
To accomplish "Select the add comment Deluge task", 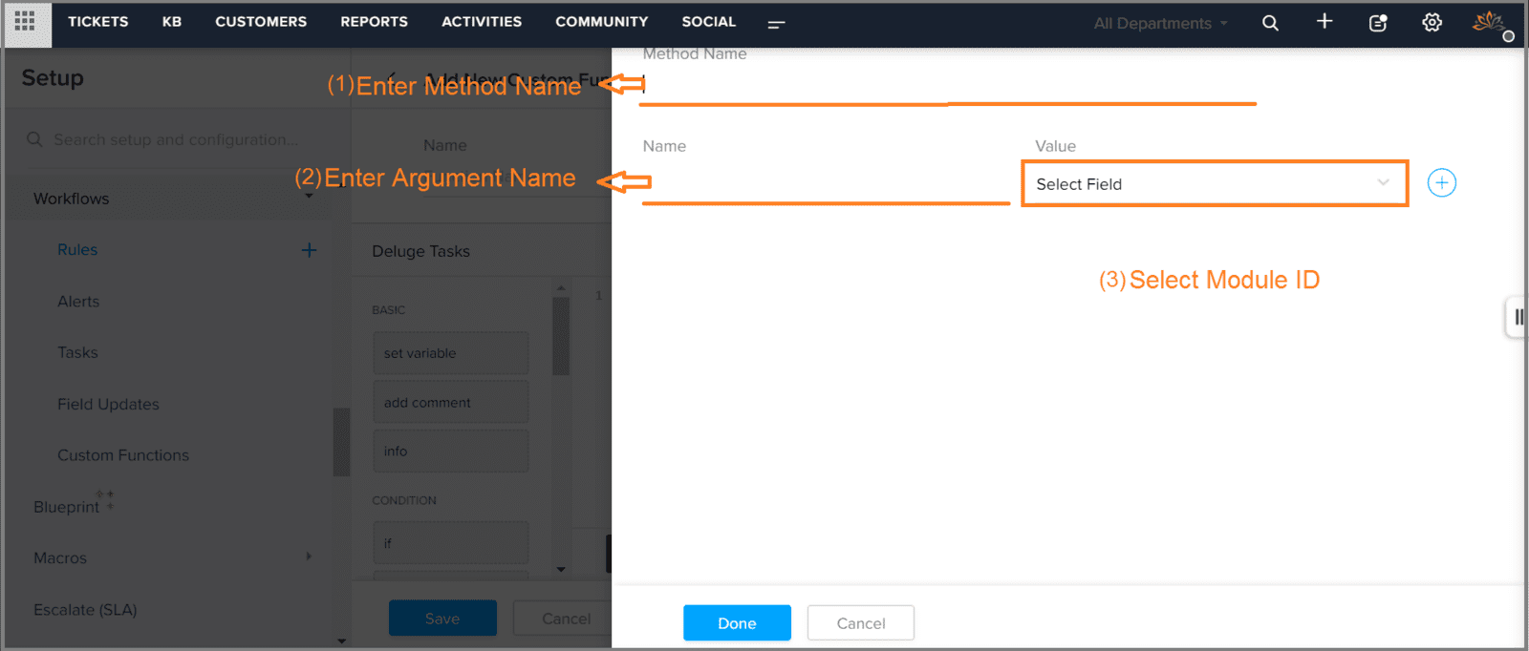I will pyautogui.click(x=450, y=402).
